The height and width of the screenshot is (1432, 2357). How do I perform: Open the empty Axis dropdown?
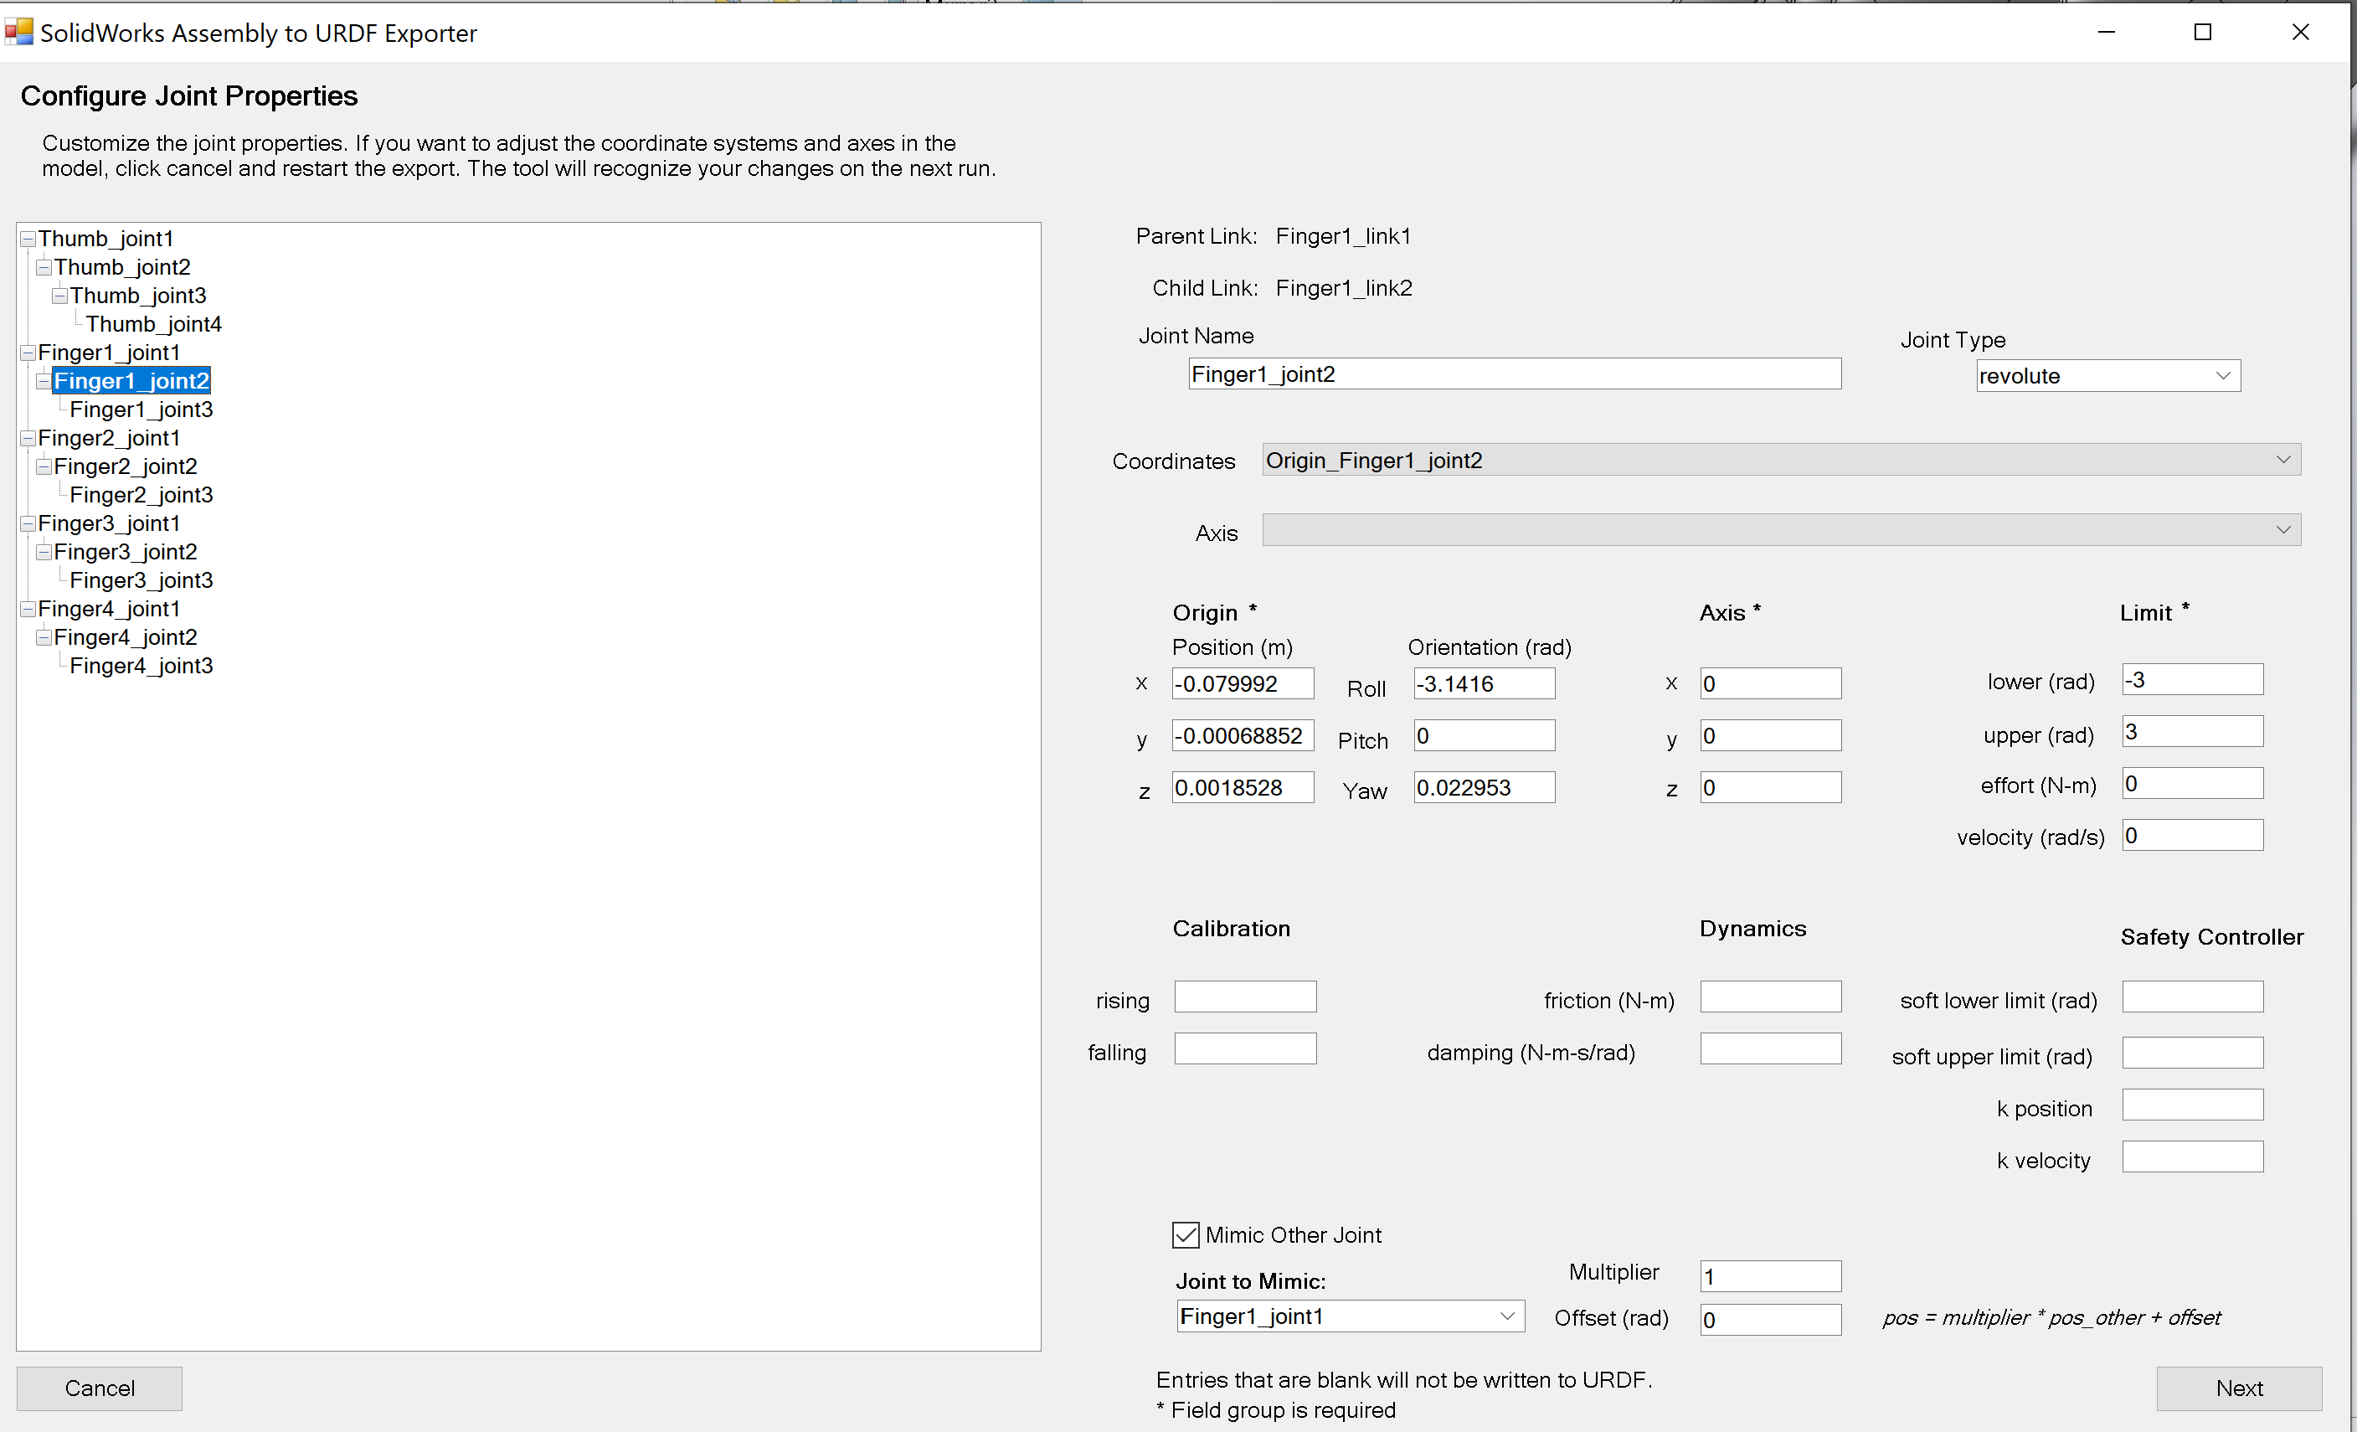(x=1781, y=530)
